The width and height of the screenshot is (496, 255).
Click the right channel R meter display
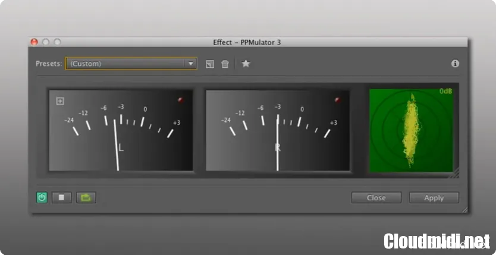278,131
